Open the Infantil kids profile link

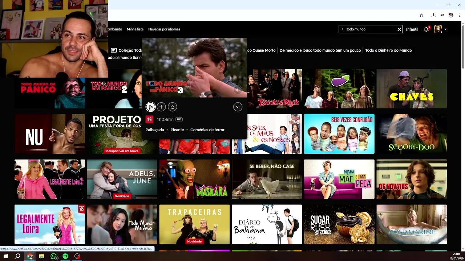(412, 29)
